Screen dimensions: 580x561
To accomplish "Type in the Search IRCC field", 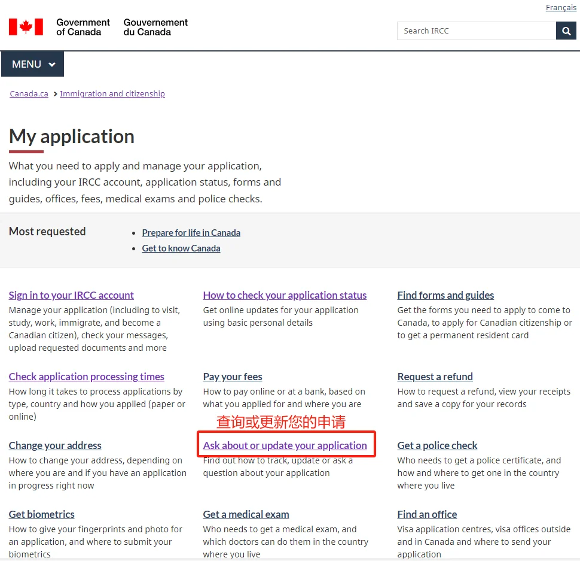I will [x=476, y=31].
